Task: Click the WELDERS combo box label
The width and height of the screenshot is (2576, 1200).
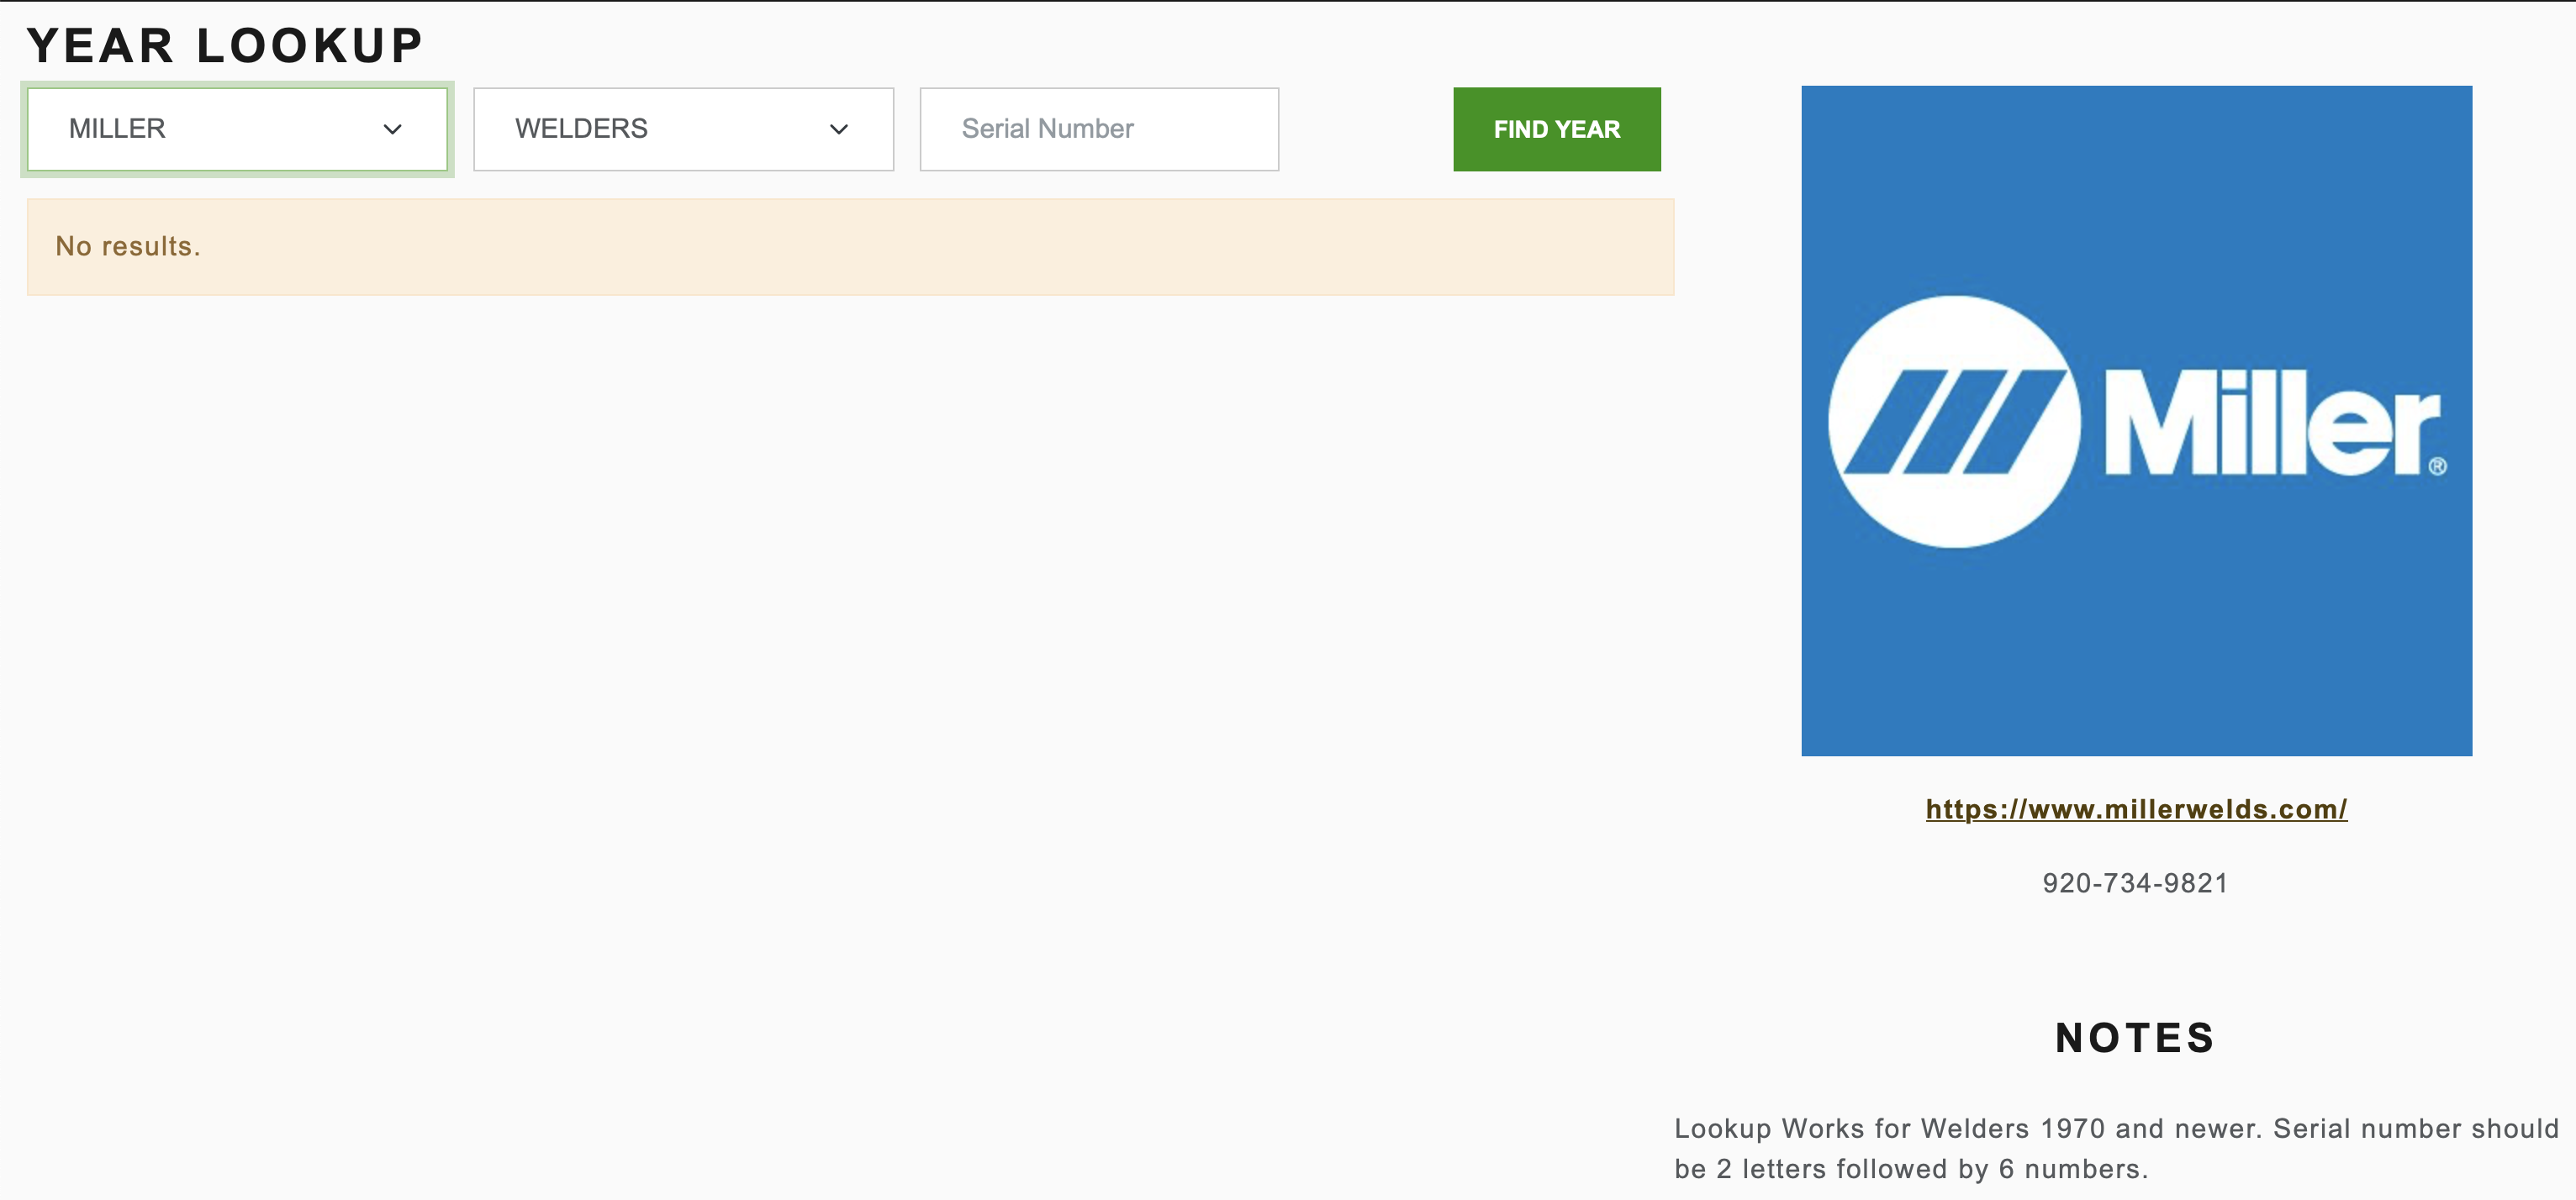Action: point(582,128)
